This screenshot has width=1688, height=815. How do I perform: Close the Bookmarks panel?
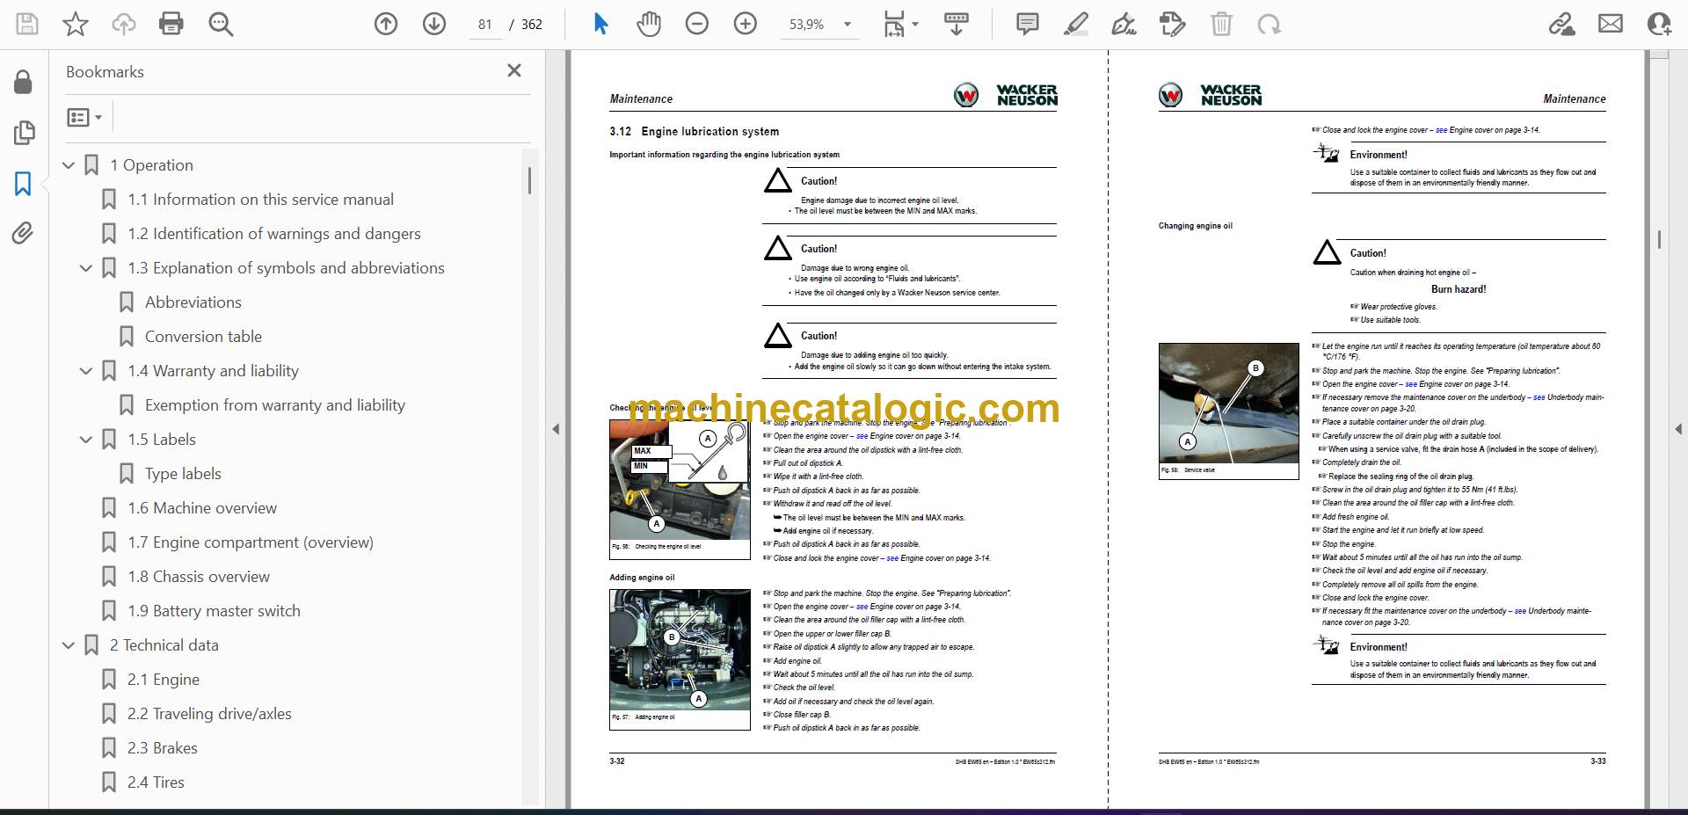pyautogui.click(x=514, y=70)
